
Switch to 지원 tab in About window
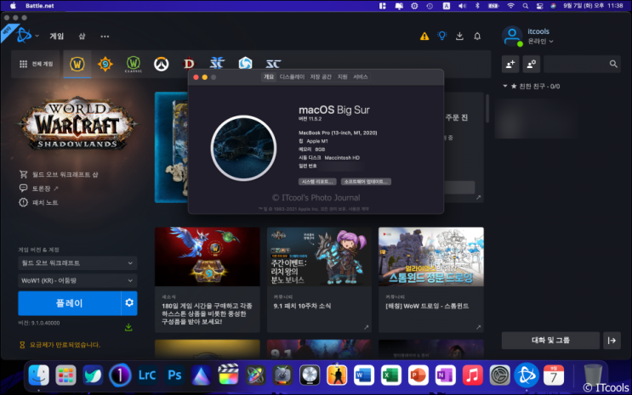coord(342,77)
